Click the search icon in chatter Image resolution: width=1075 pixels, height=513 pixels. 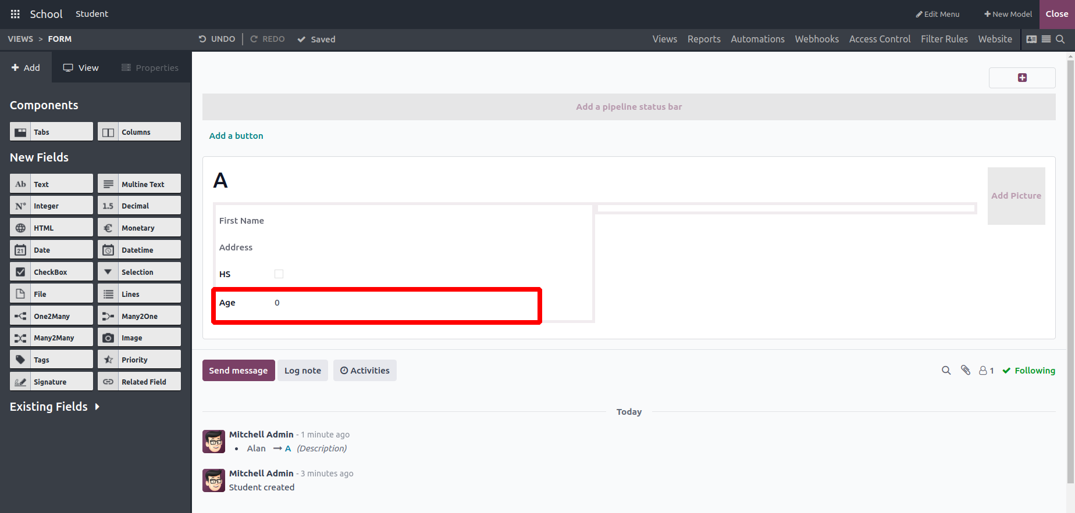coord(946,371)
